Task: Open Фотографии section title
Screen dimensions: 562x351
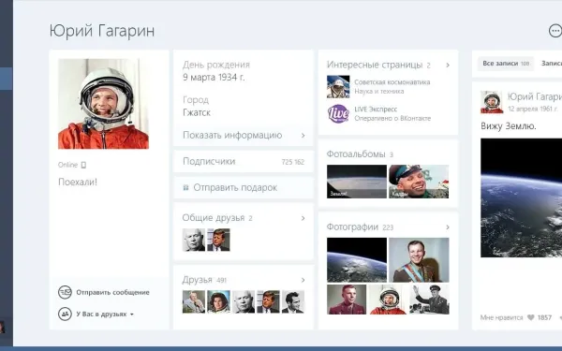Action: pos(352,227)
